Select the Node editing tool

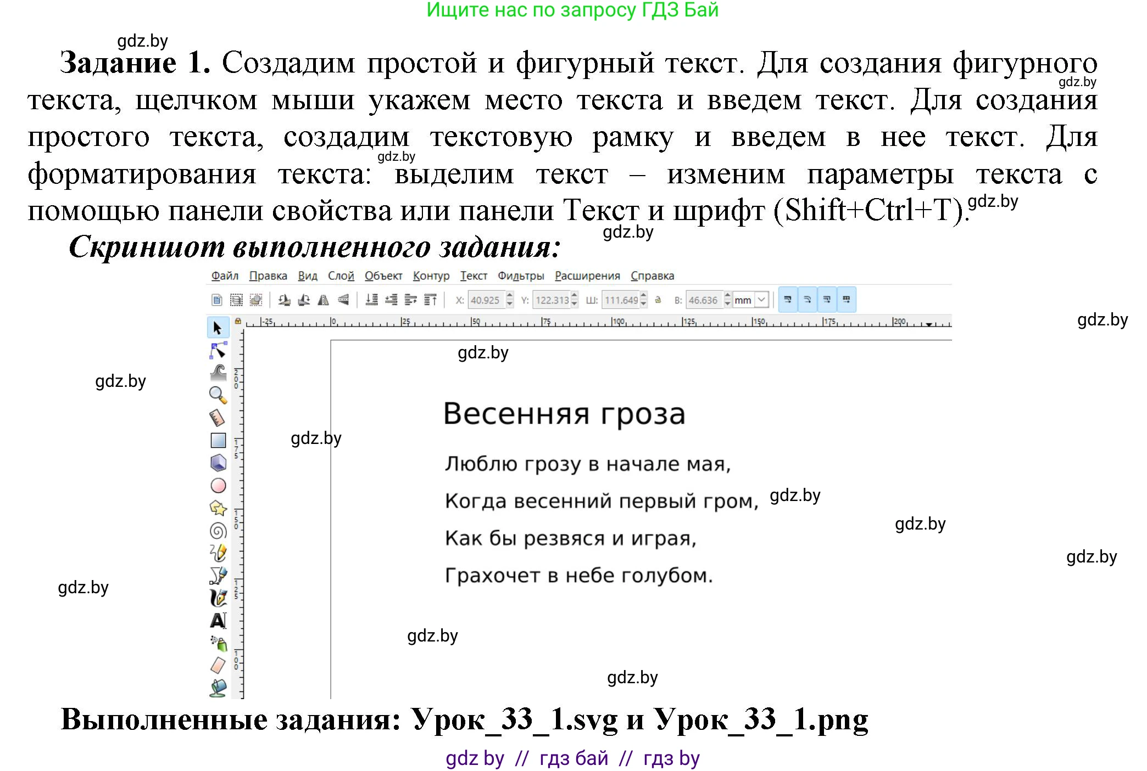click(x=218, y=351)
